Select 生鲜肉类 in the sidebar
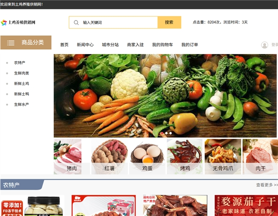 (21, 73)
